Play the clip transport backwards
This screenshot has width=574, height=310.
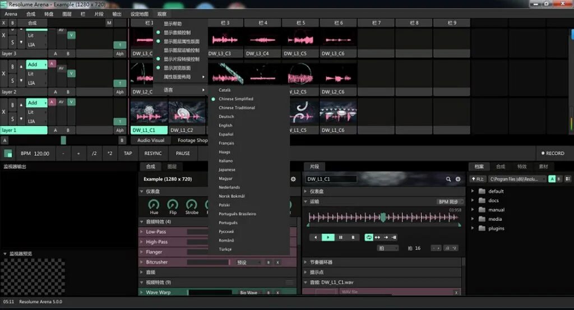[x=316, y=238]
